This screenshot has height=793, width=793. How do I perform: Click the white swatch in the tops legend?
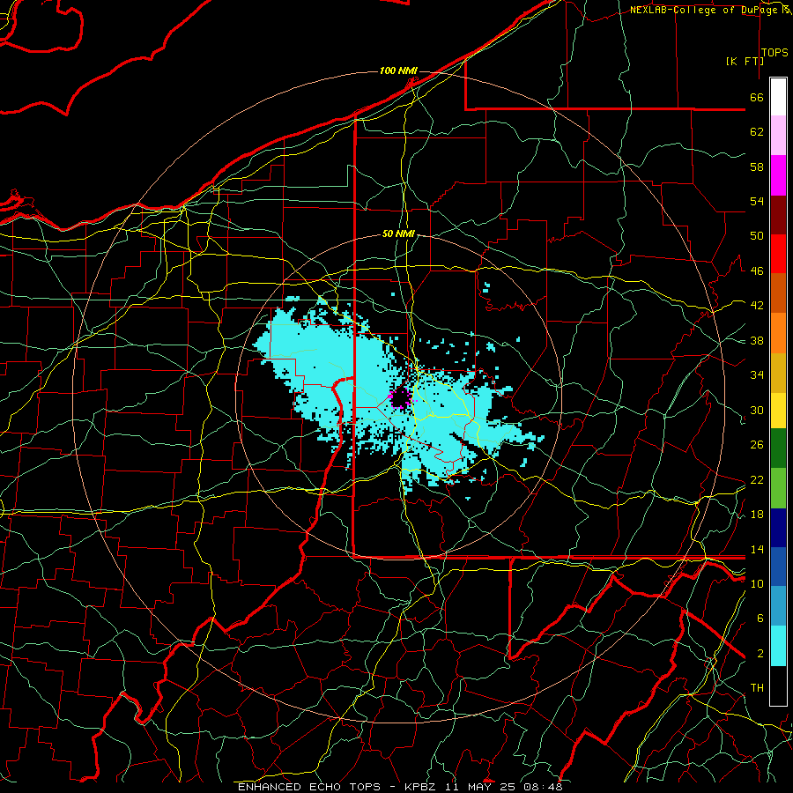778,97
